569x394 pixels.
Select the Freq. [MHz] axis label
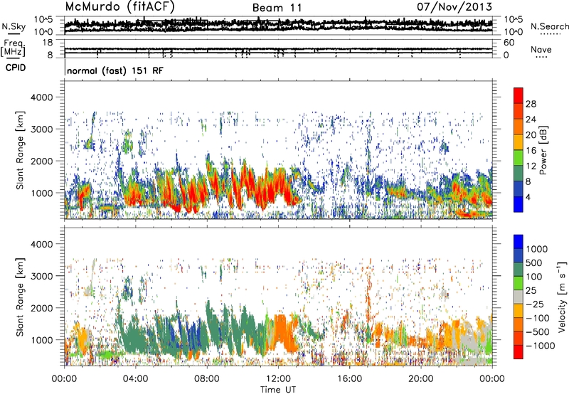pyautogui.click(x=13, y=49)
